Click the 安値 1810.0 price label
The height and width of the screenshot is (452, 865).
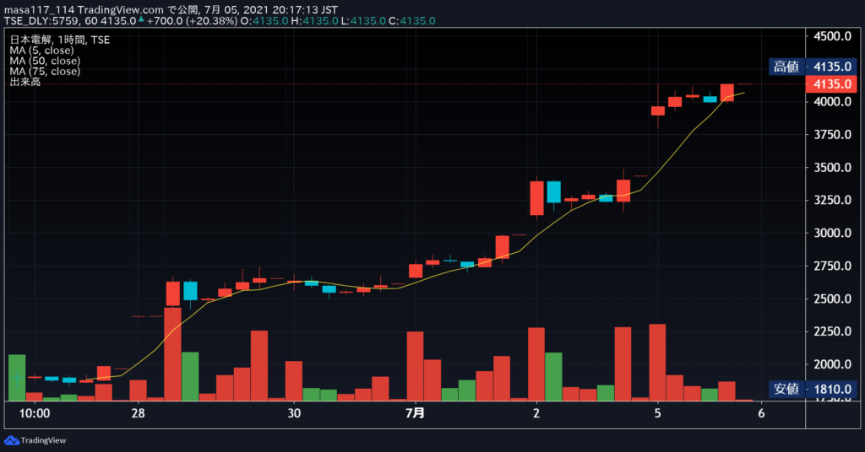coord(813,390)
